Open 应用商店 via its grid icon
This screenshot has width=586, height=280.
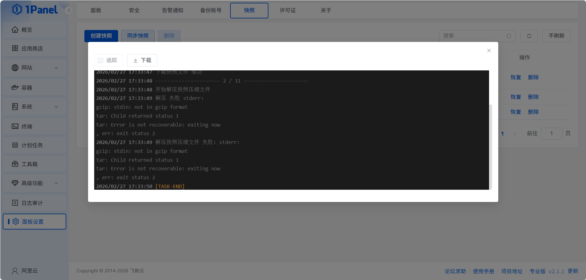point(15,48)
